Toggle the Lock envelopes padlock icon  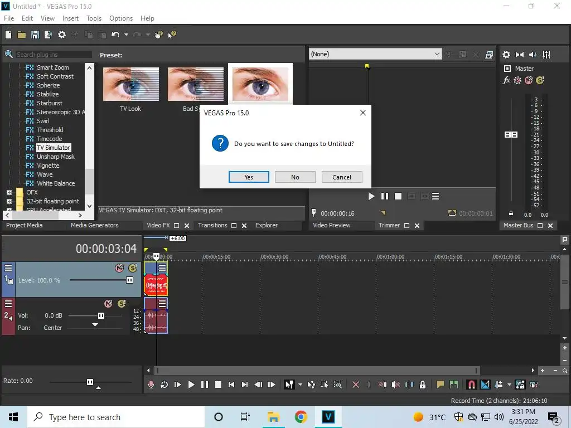tap(423, 385)
